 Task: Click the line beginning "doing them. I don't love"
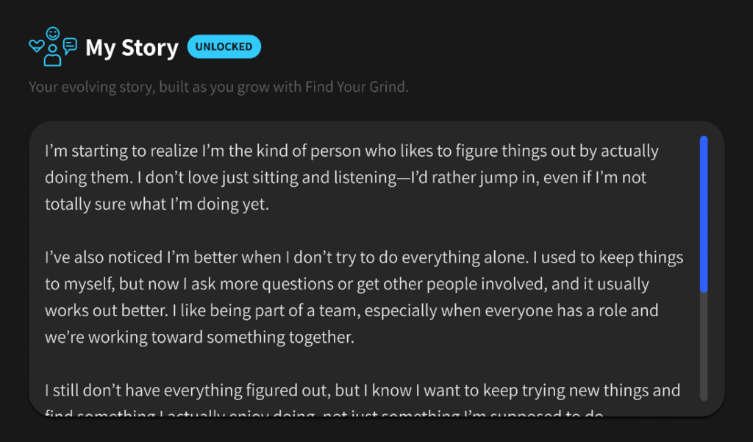coord(346,178)
